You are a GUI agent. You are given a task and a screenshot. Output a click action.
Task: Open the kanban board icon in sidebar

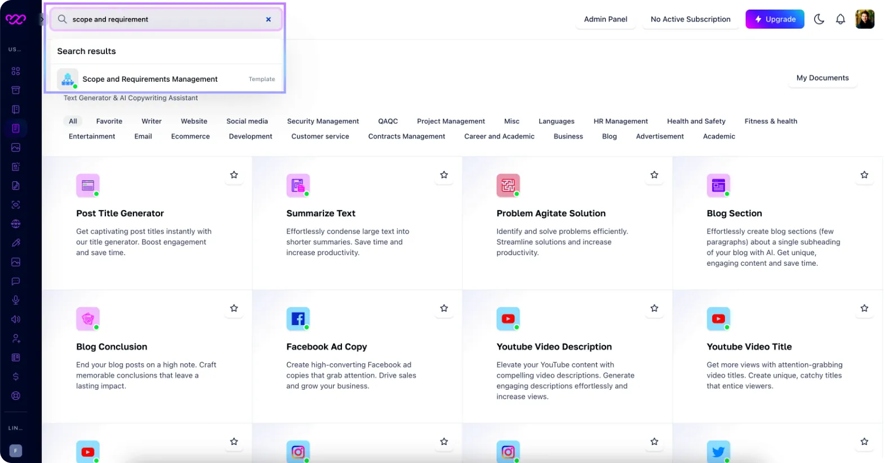coord(16,358)
